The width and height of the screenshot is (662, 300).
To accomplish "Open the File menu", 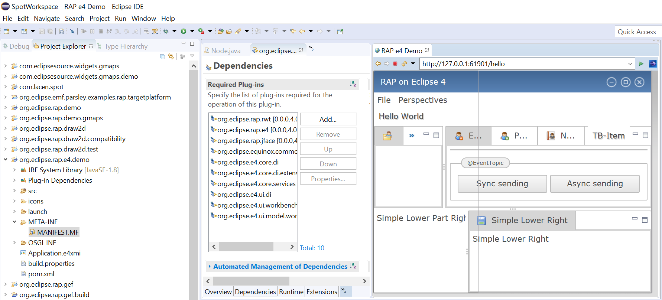I will pos(7,19).
